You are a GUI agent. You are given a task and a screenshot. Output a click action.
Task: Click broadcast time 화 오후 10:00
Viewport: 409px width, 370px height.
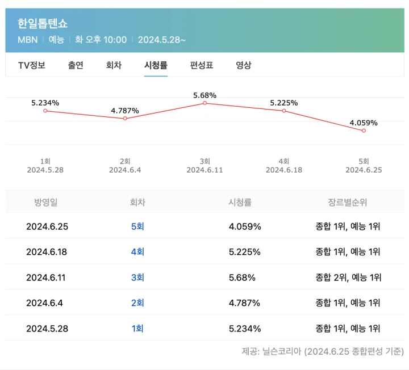[101, 40]
